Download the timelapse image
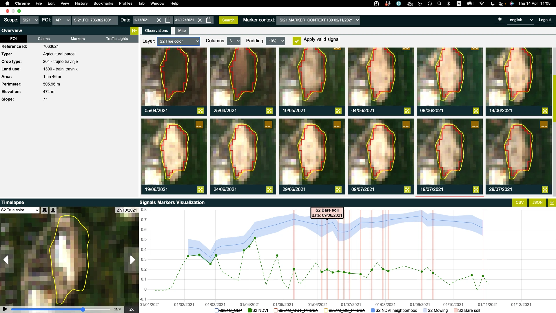 (53, 210)
